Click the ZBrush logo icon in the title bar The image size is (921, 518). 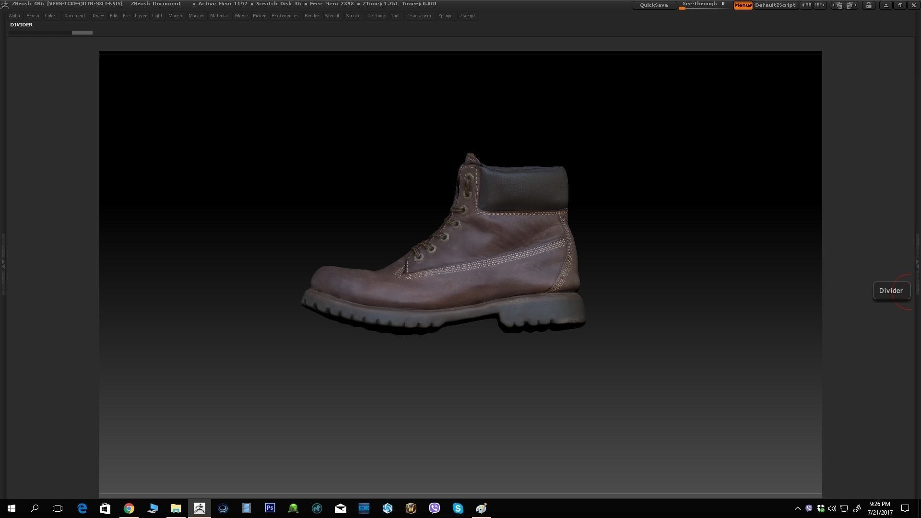click(4, 4)
